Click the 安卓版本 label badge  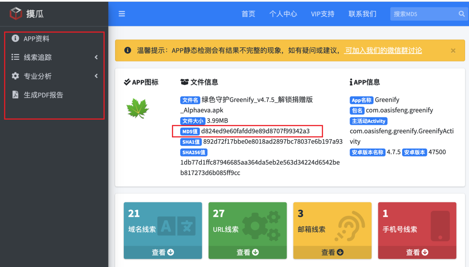tap(414, 152)
